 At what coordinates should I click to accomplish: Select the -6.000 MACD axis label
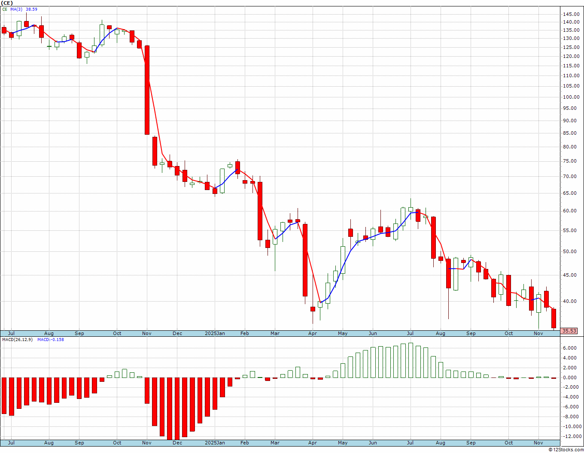[x=571, y=407]
